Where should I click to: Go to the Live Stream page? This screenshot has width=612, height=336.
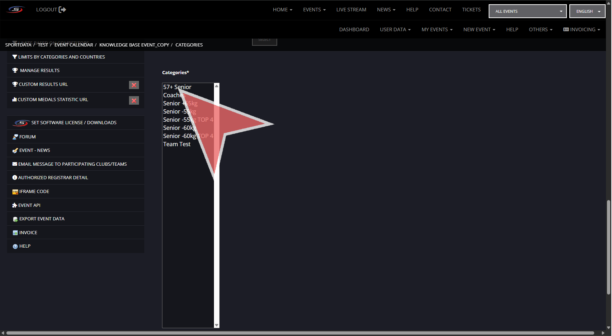(x=351, y=10)
